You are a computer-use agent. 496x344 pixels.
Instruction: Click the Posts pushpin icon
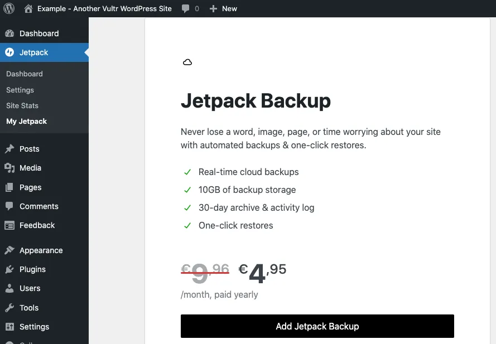pos(9,149)
